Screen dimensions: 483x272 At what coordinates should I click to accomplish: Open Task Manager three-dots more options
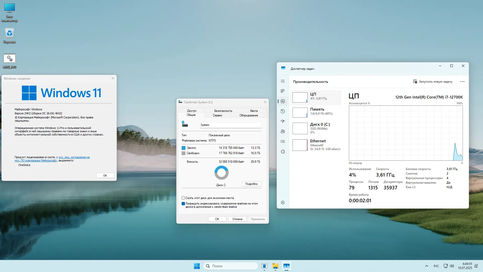pyautogui.click(x=462, y=82)
